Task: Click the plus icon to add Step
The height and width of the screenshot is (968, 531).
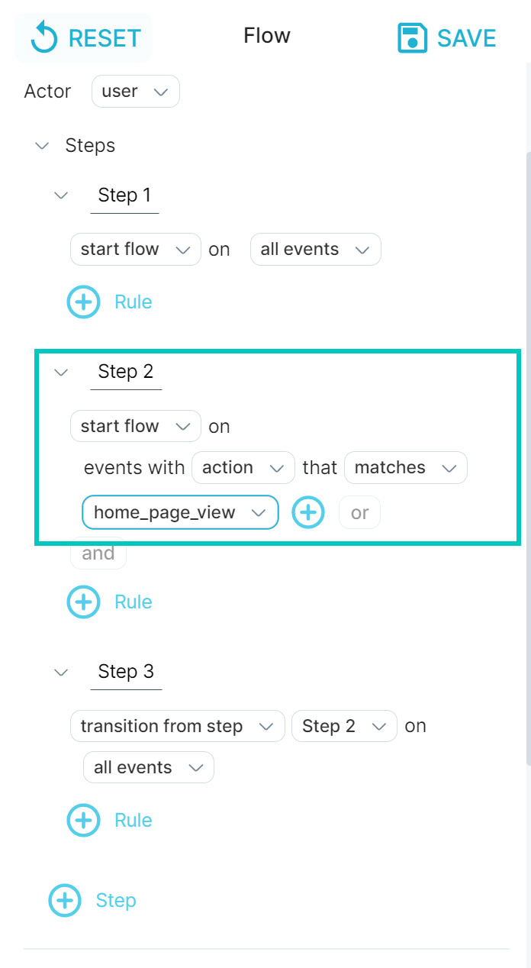Action: [x=65, y=901]
